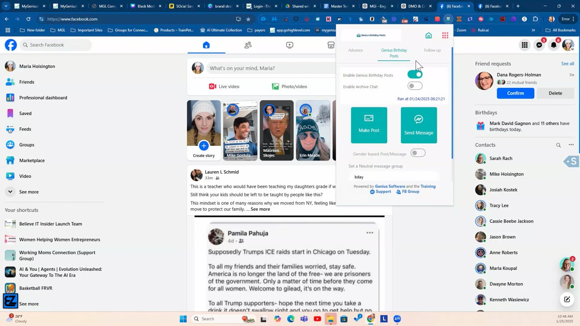Expand See more under Your shortcuts
Screen dimensions: 580x326
tap(29, 303)
